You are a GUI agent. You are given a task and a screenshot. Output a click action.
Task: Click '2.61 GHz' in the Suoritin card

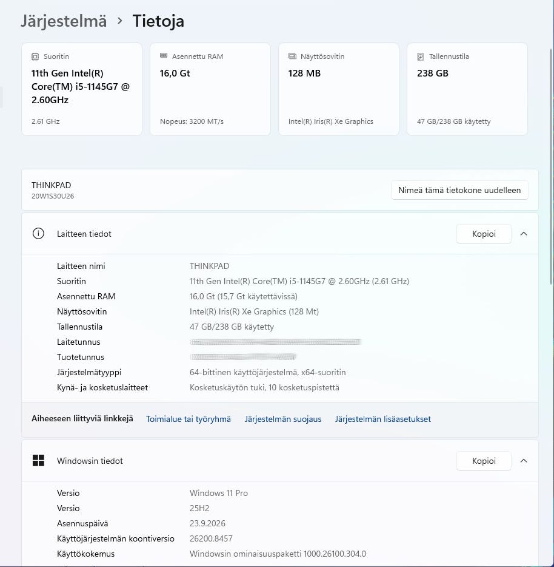tap(45, 121)
